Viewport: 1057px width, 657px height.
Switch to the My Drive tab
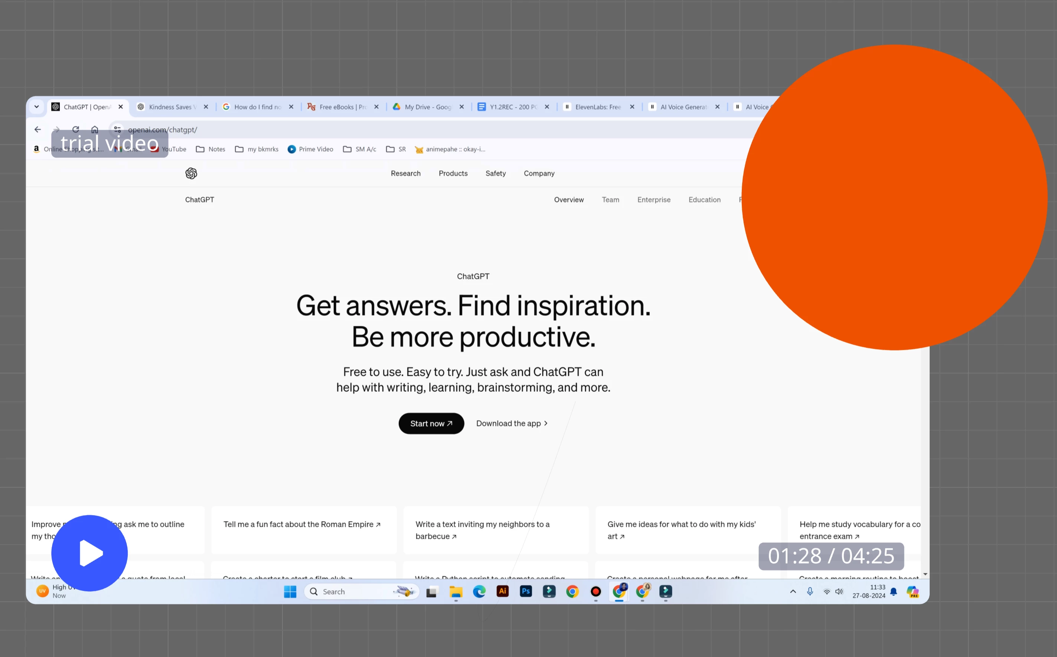pos(427,107)
